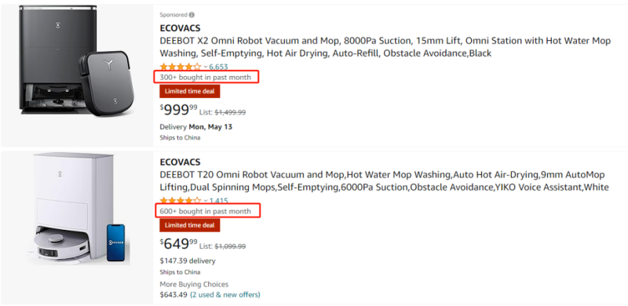Click the $999.99 price

pos(179,109)
